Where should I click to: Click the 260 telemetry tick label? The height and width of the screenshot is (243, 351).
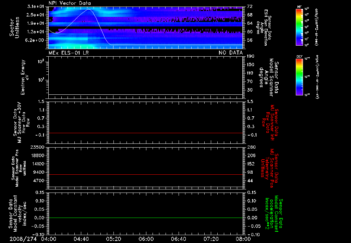[x=251, y=147]
